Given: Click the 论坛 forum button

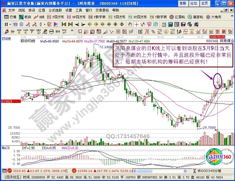Looking at the screenshot, I should point(194,3).
